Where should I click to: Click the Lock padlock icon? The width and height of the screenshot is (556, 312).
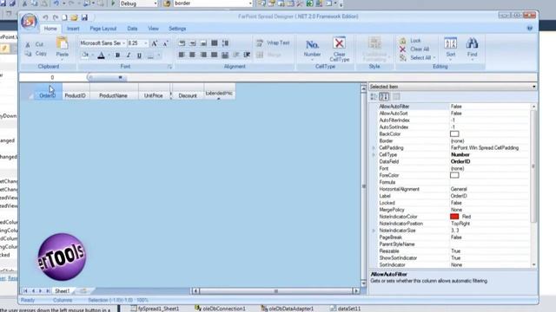[x=403, y=41]
